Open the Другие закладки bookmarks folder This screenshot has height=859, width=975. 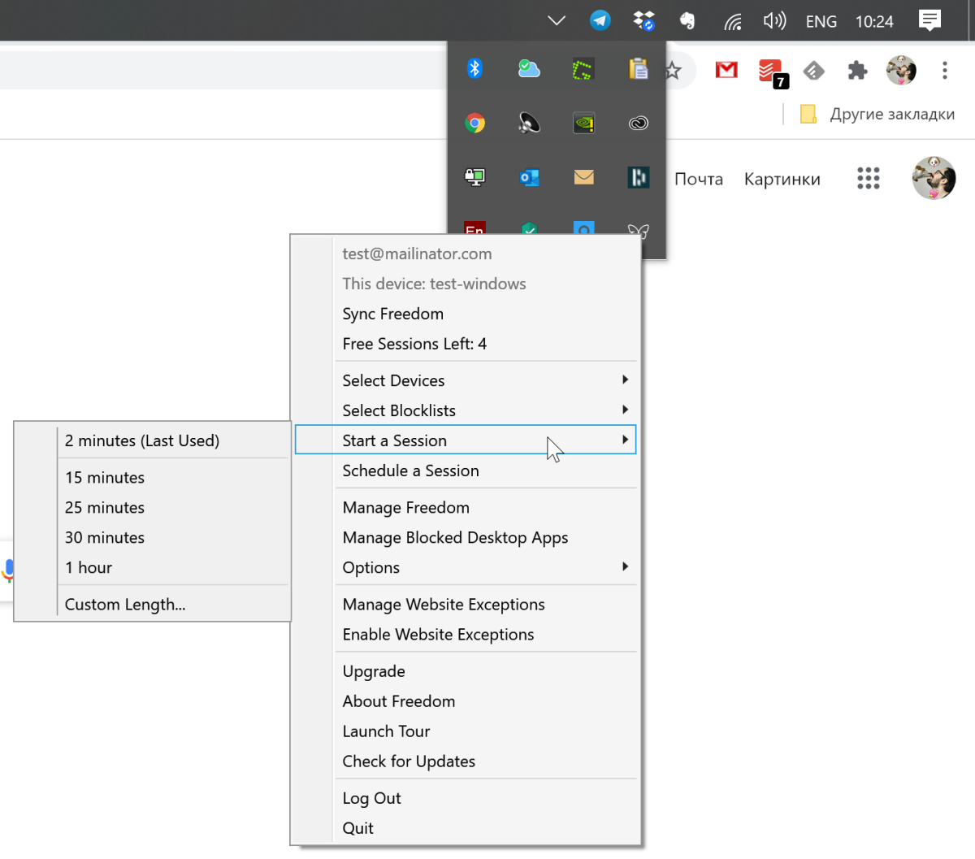point(877,114)
